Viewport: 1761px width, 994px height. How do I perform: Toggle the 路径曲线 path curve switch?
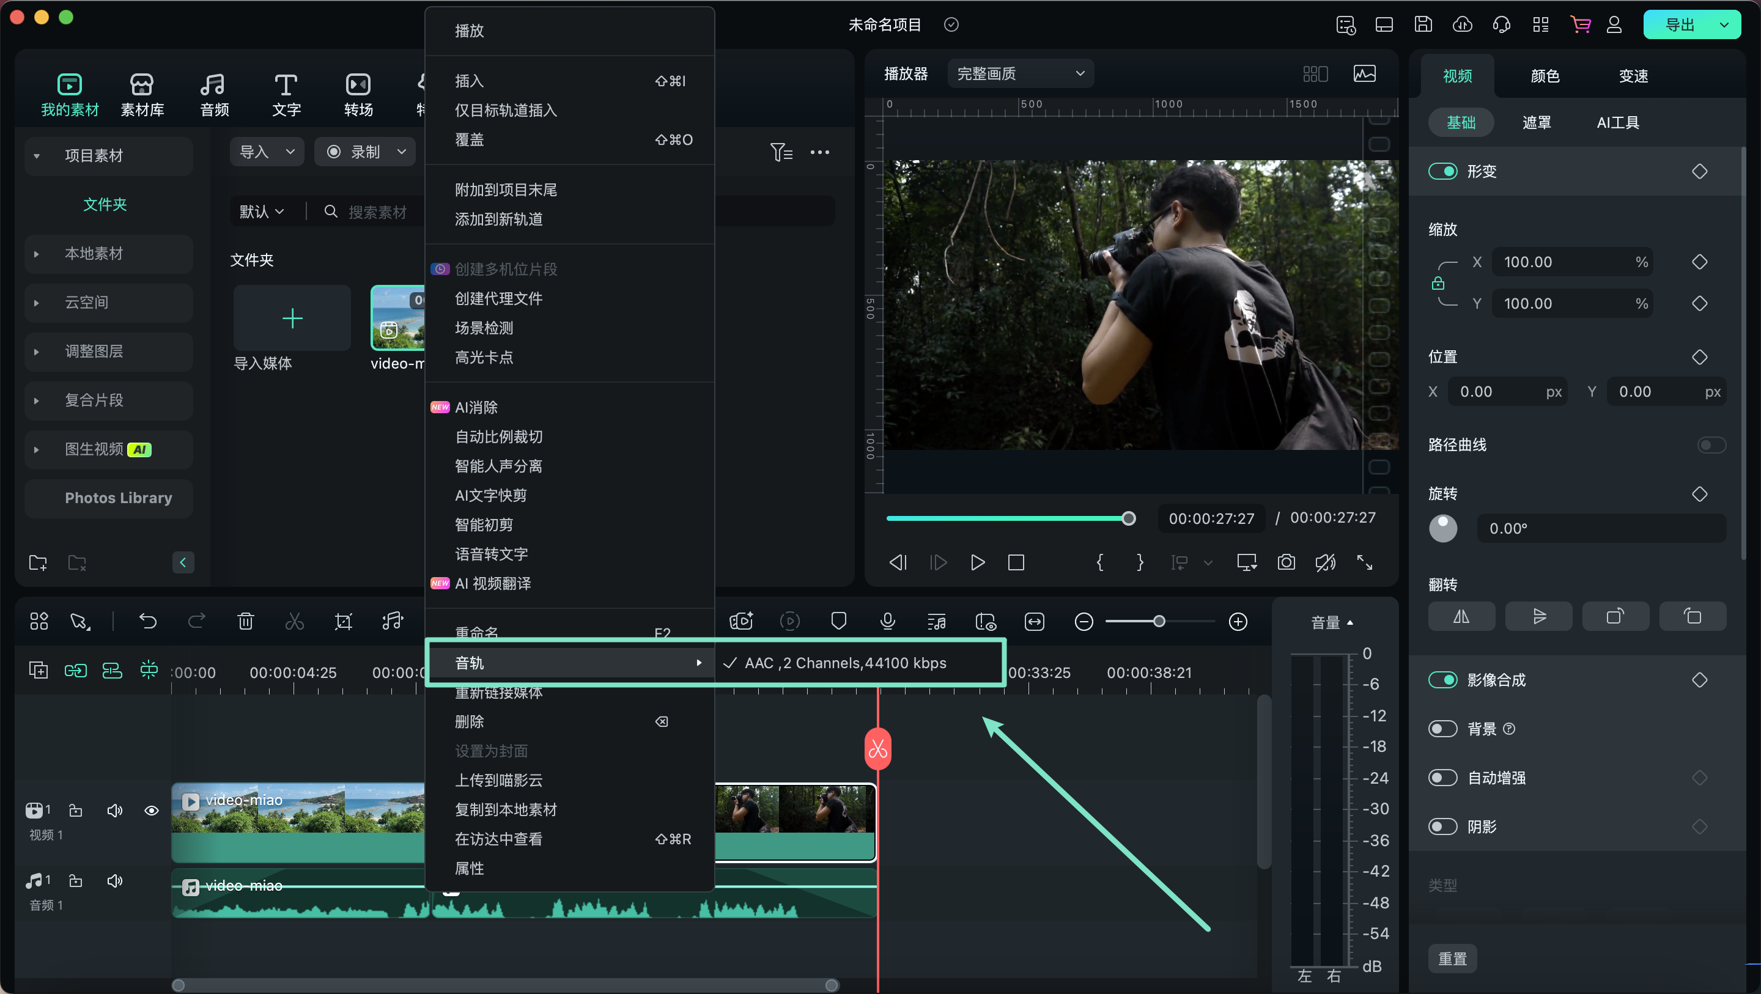coord(1711,445)
